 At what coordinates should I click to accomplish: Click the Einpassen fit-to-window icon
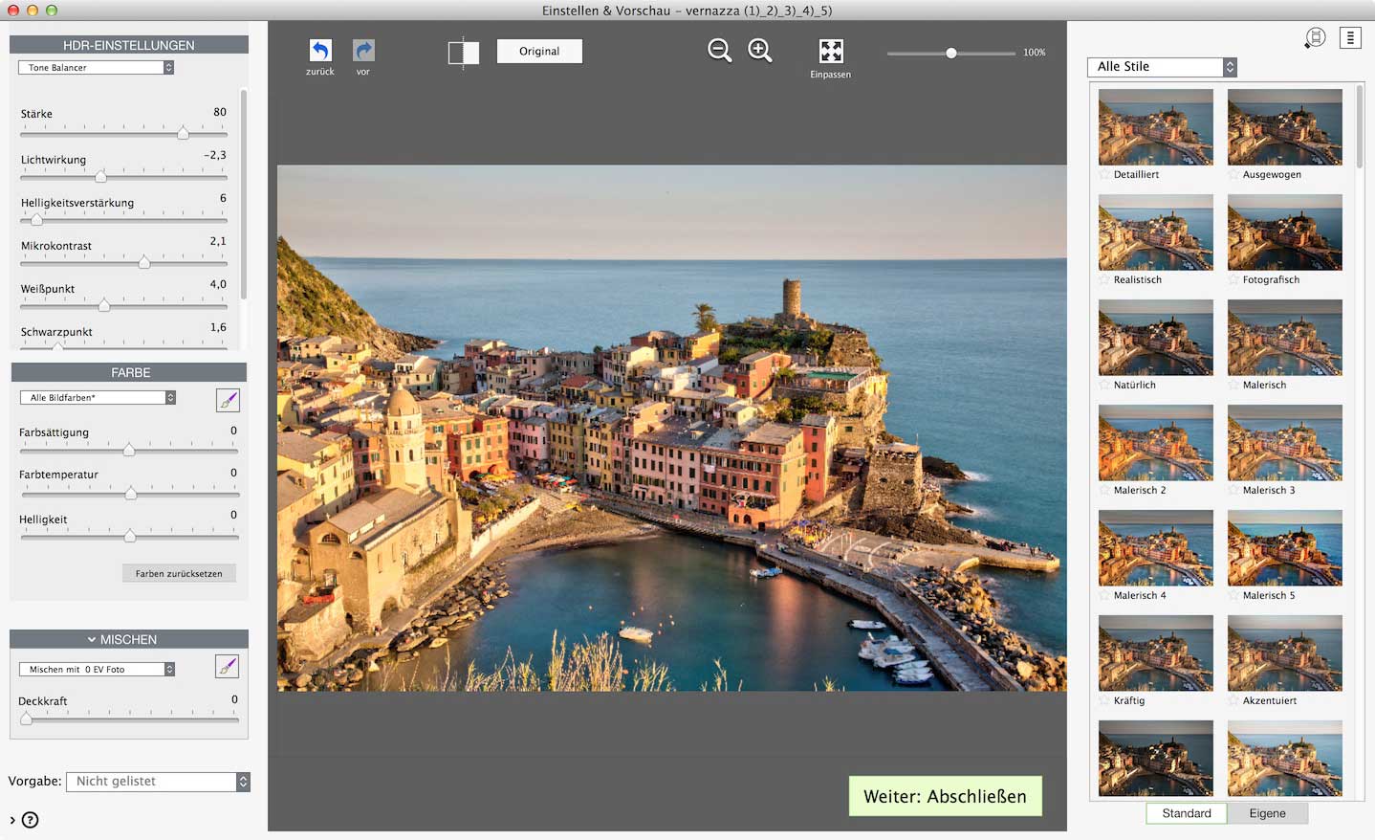pyautogui.click(x=831, y=51)
